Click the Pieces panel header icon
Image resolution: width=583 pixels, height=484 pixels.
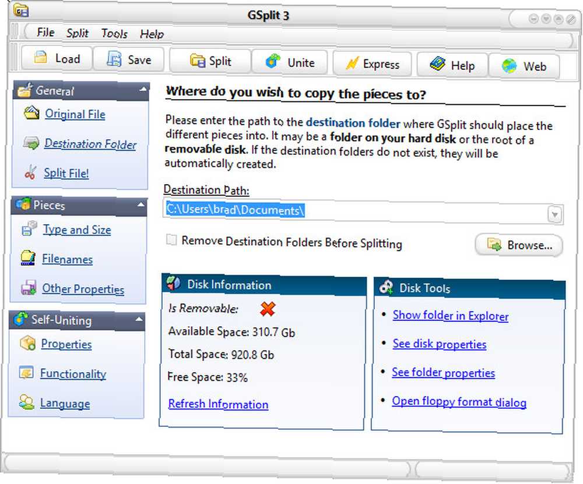pyautogui.click(x=23, y=204)
